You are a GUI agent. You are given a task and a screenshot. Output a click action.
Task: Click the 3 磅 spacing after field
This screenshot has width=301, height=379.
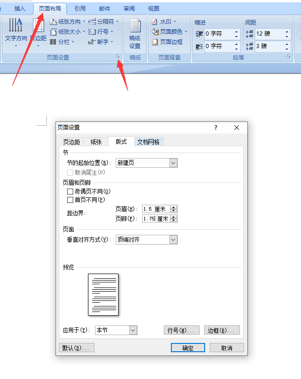(270, 46)
